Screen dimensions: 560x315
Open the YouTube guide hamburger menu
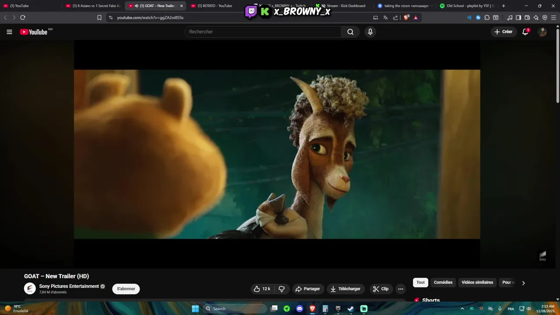9,32
